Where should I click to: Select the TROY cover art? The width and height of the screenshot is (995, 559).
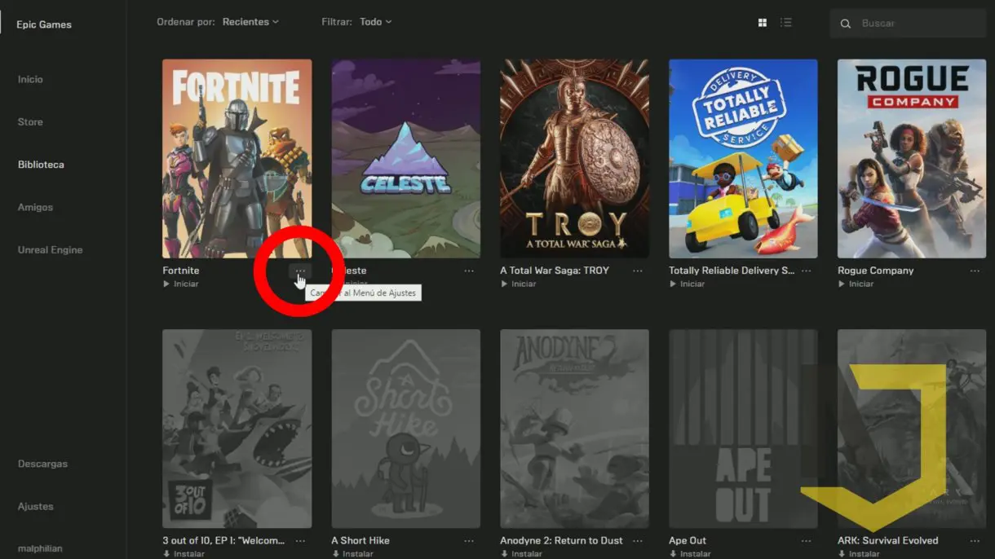pyautogui.click(x=575, y=158)
